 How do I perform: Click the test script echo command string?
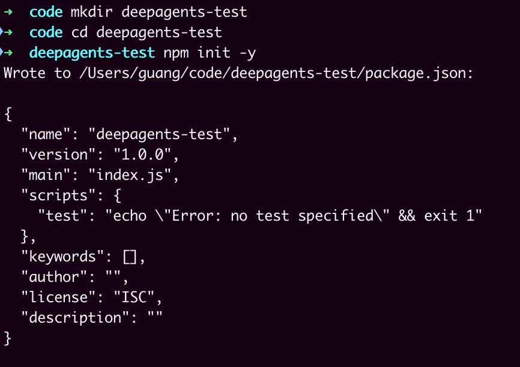point(293,216)
